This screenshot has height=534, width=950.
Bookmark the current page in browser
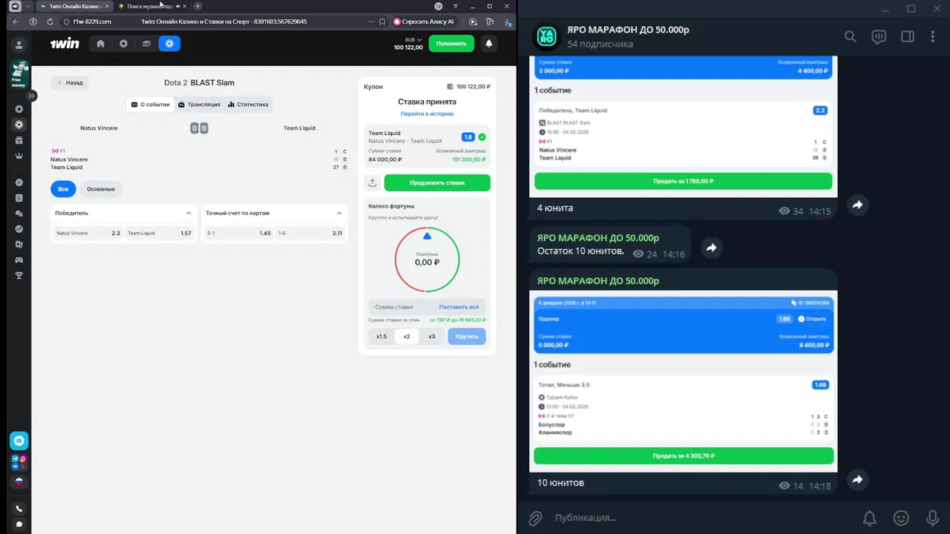click(382, 22)
